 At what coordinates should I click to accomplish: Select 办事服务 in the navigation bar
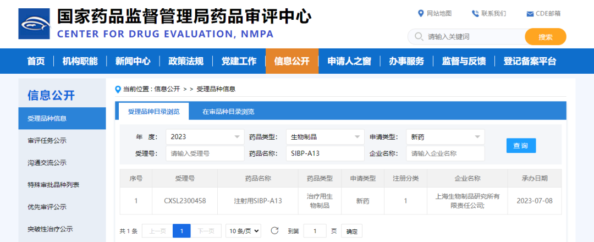406,61
